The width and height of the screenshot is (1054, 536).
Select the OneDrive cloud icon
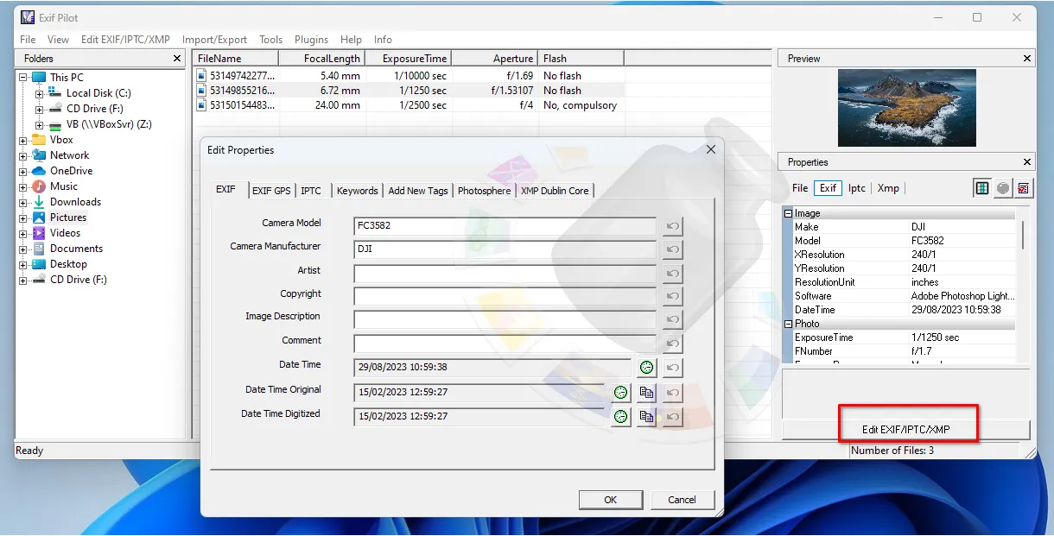click(39, 171)
